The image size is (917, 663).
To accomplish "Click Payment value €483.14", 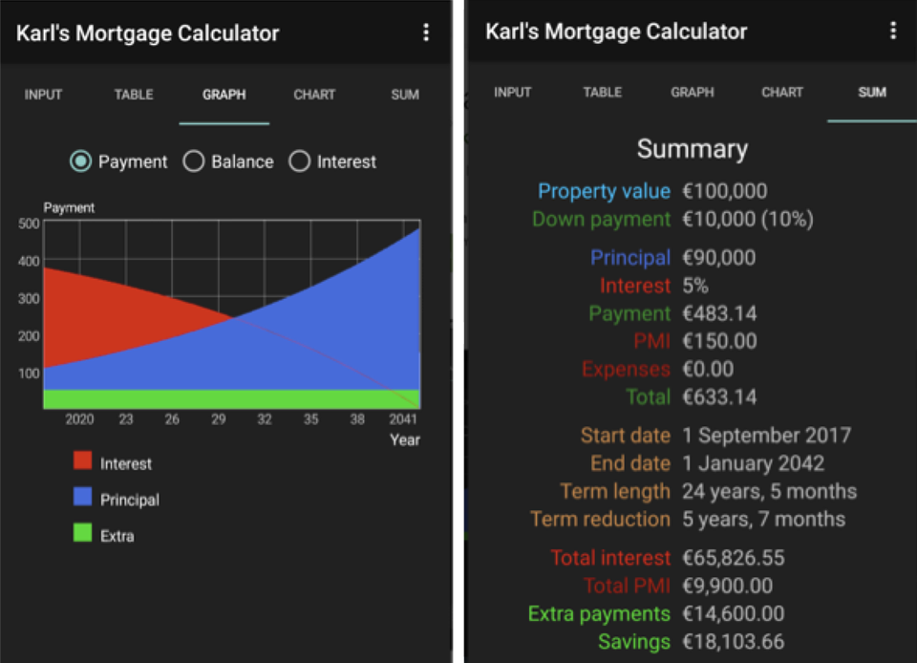I will [x=720, y=314].
